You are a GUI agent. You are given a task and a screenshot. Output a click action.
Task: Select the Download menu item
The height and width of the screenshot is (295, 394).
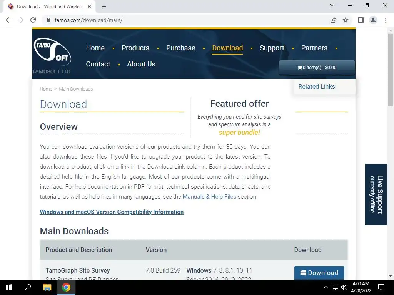pos(227,48)
